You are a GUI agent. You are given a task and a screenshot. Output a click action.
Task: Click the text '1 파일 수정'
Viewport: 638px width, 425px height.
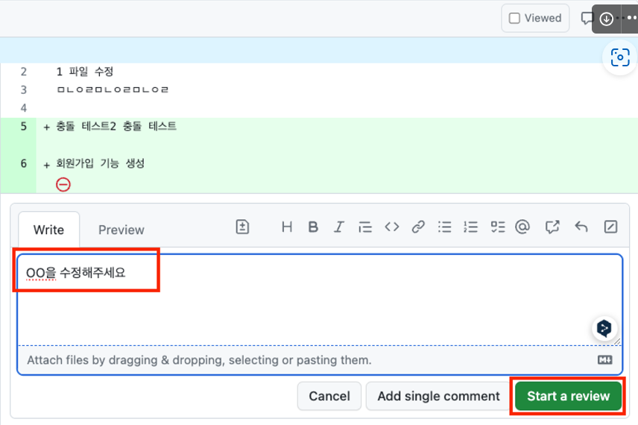(85, 72)
